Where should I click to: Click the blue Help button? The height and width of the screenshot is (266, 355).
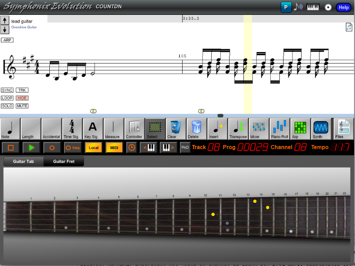(x=343, y=7)
